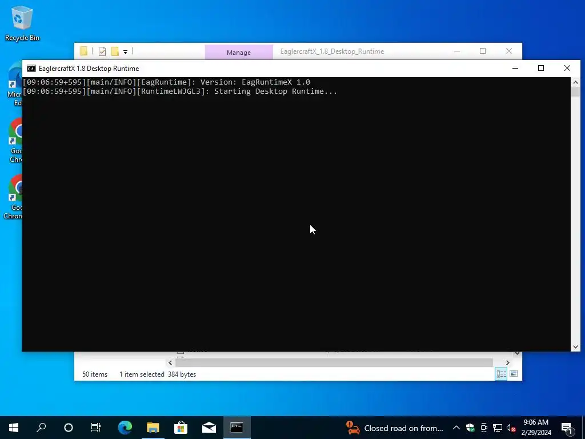This screenshot has height=439, width=585.
Task: Open the Closed road news widget
Action: pos(395,428)
